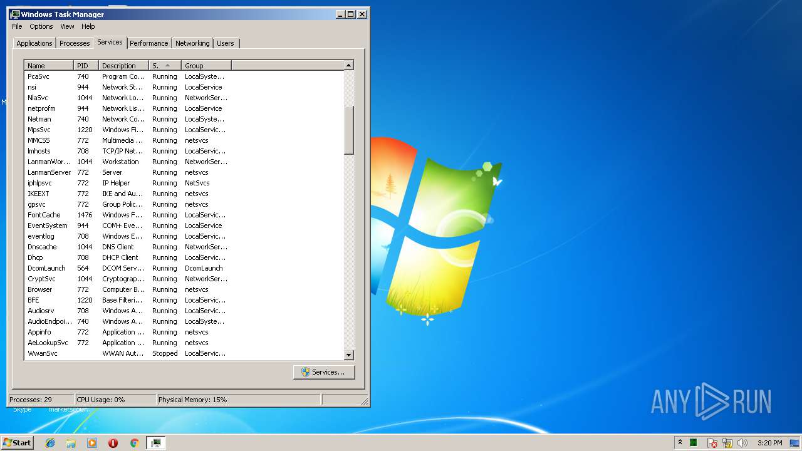
Task: Select the Audiosrv service row
Action: click(184, 311)
